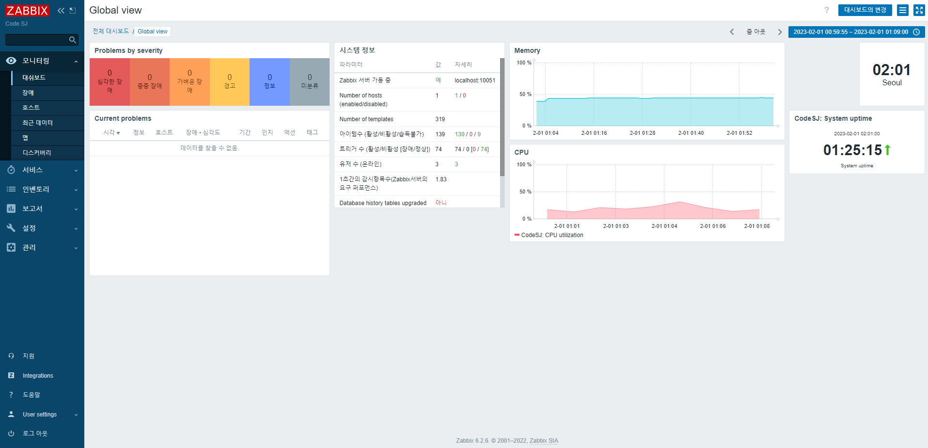Screen dimensions: 928x448
Task: Click the yellow 경고 severity tile
Action: tap(230, 82)
